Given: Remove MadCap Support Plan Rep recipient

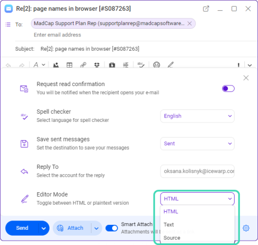Looking at the screenshot, I should tap(189, 23).
